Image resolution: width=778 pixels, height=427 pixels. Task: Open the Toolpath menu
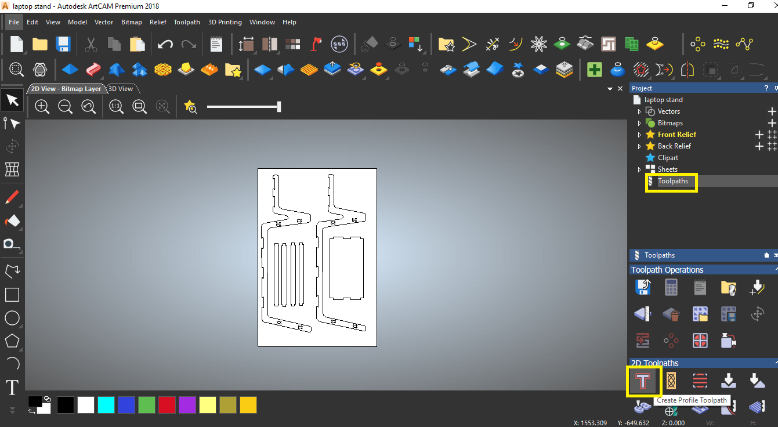pyautogui.click(x=187, y=22)
